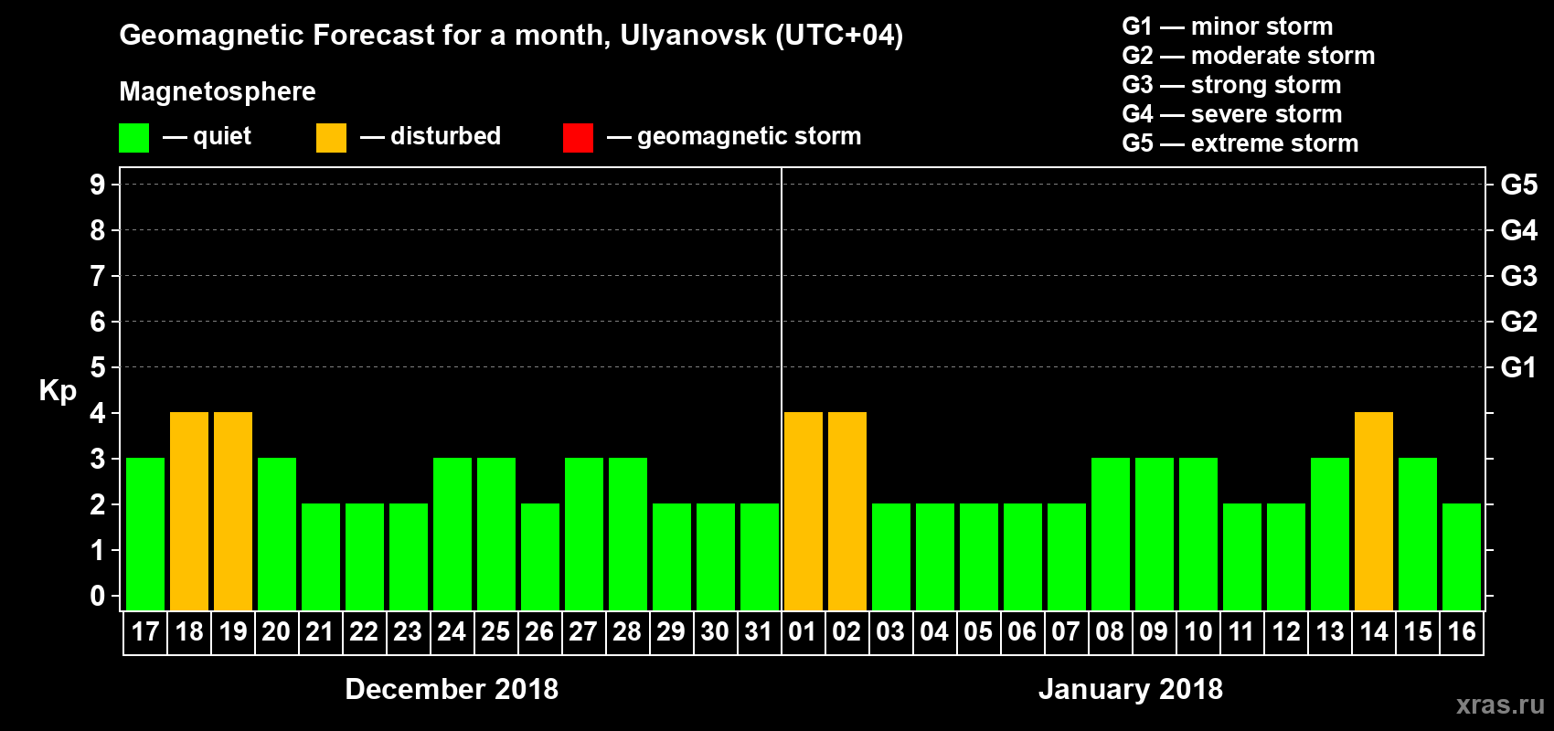Click the red geomagnetic storm legend swatch
The image size is (1554, 731).
click(578, 138)
